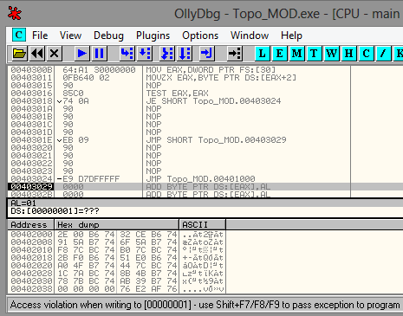Viewport: 403px width, 316px height.
Task: Restart the program with rewind icon
Action: (x=37, y=54)
